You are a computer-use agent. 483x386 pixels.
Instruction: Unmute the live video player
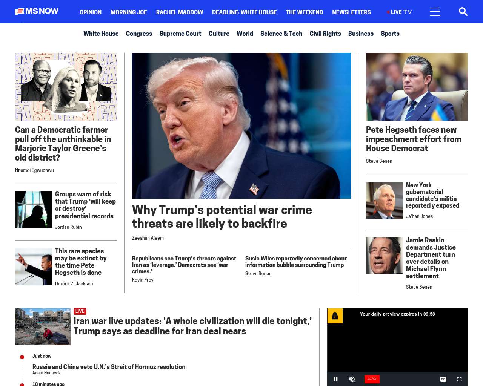click(352, 379)
